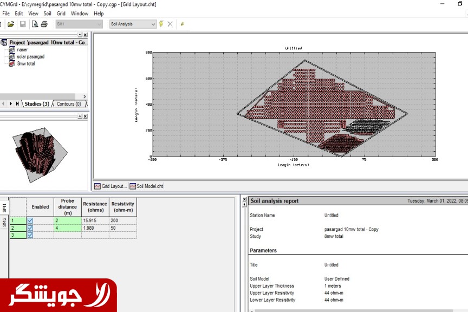
Task: Toggle Enabled checkbox in row 2
Action: click(x=30, y=228)
